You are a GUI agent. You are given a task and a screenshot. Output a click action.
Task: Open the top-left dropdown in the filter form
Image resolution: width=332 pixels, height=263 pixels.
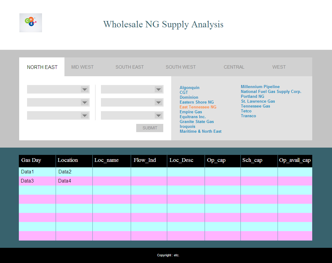pos(58,89)
